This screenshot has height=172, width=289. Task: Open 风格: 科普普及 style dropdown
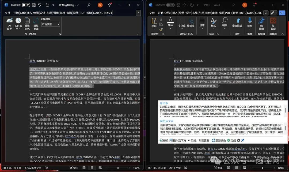point(198,140)
